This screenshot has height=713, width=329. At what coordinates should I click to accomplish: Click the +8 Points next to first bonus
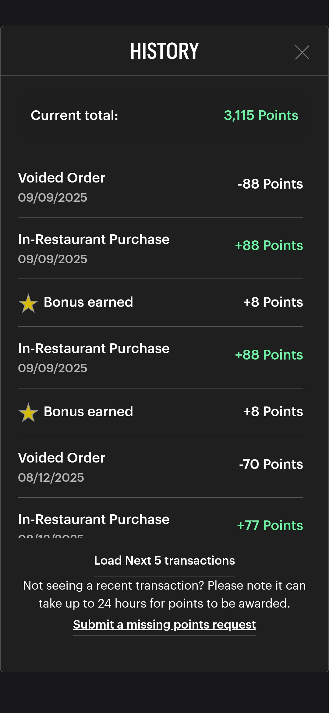[273, 302]
